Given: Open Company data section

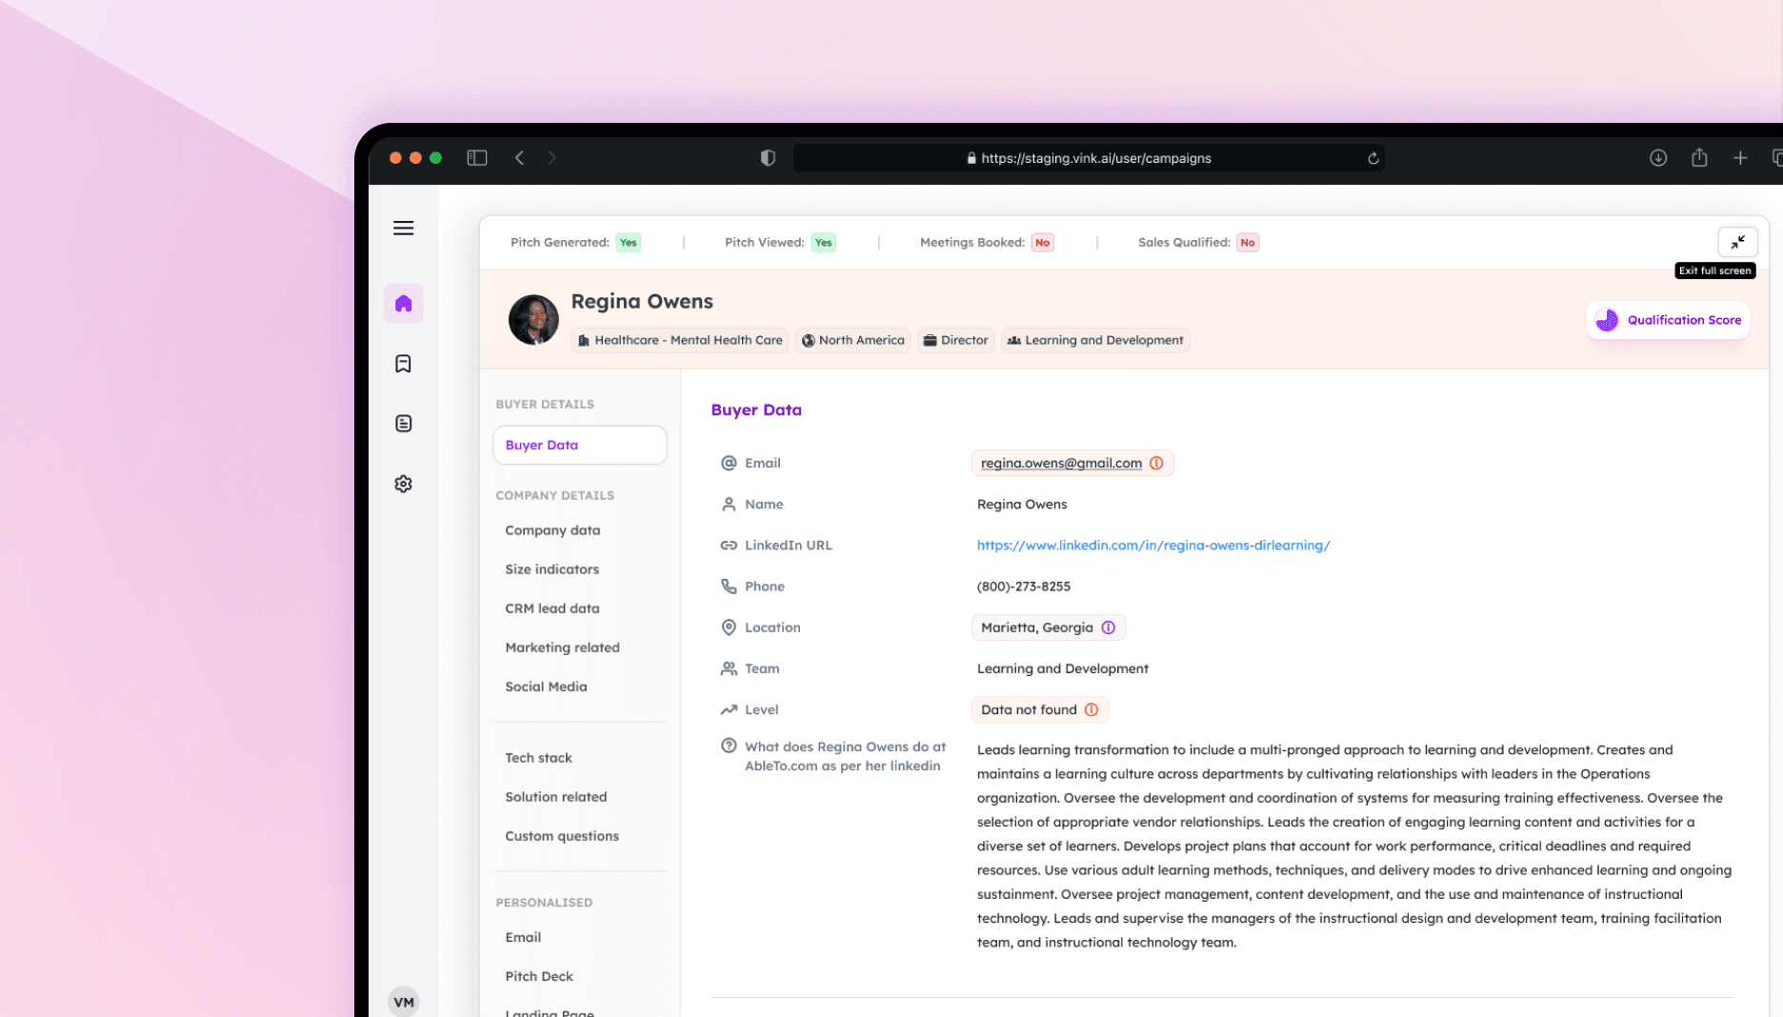Looking at the screenshot, I should pyautogui.click(x=552, y=530).
